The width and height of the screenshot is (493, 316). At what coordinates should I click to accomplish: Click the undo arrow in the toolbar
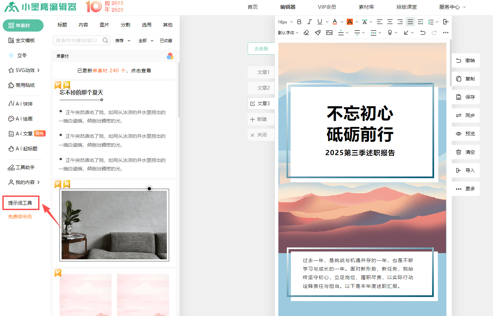(423, 33)
